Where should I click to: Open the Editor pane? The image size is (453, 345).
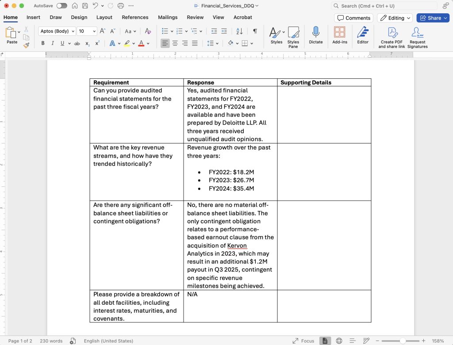click(362, 36)
